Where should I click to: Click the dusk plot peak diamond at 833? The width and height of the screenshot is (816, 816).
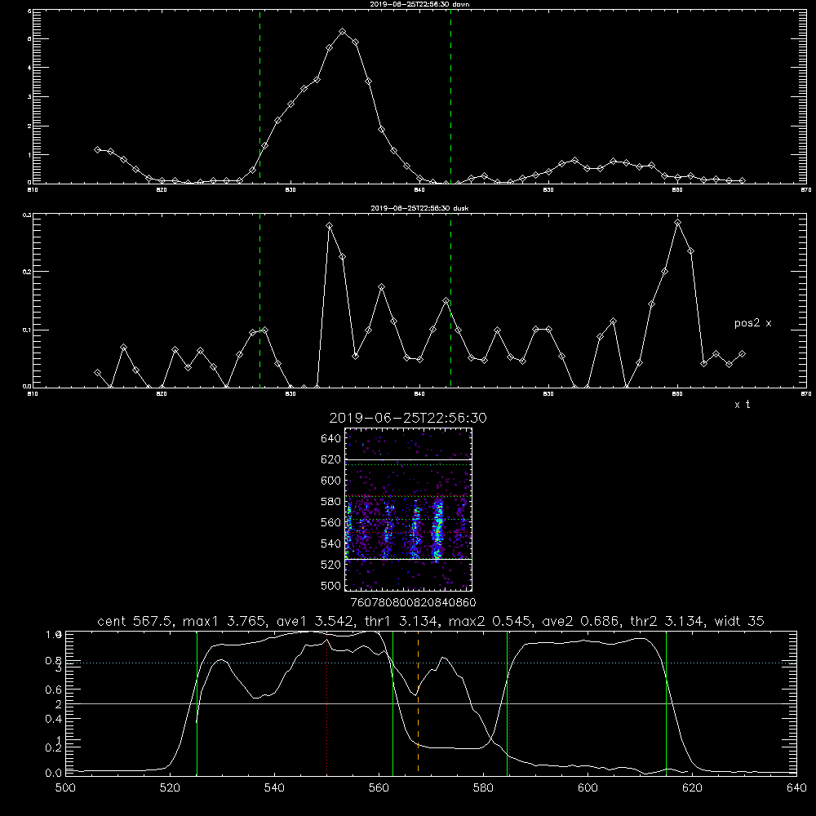(x=329, y=226)
